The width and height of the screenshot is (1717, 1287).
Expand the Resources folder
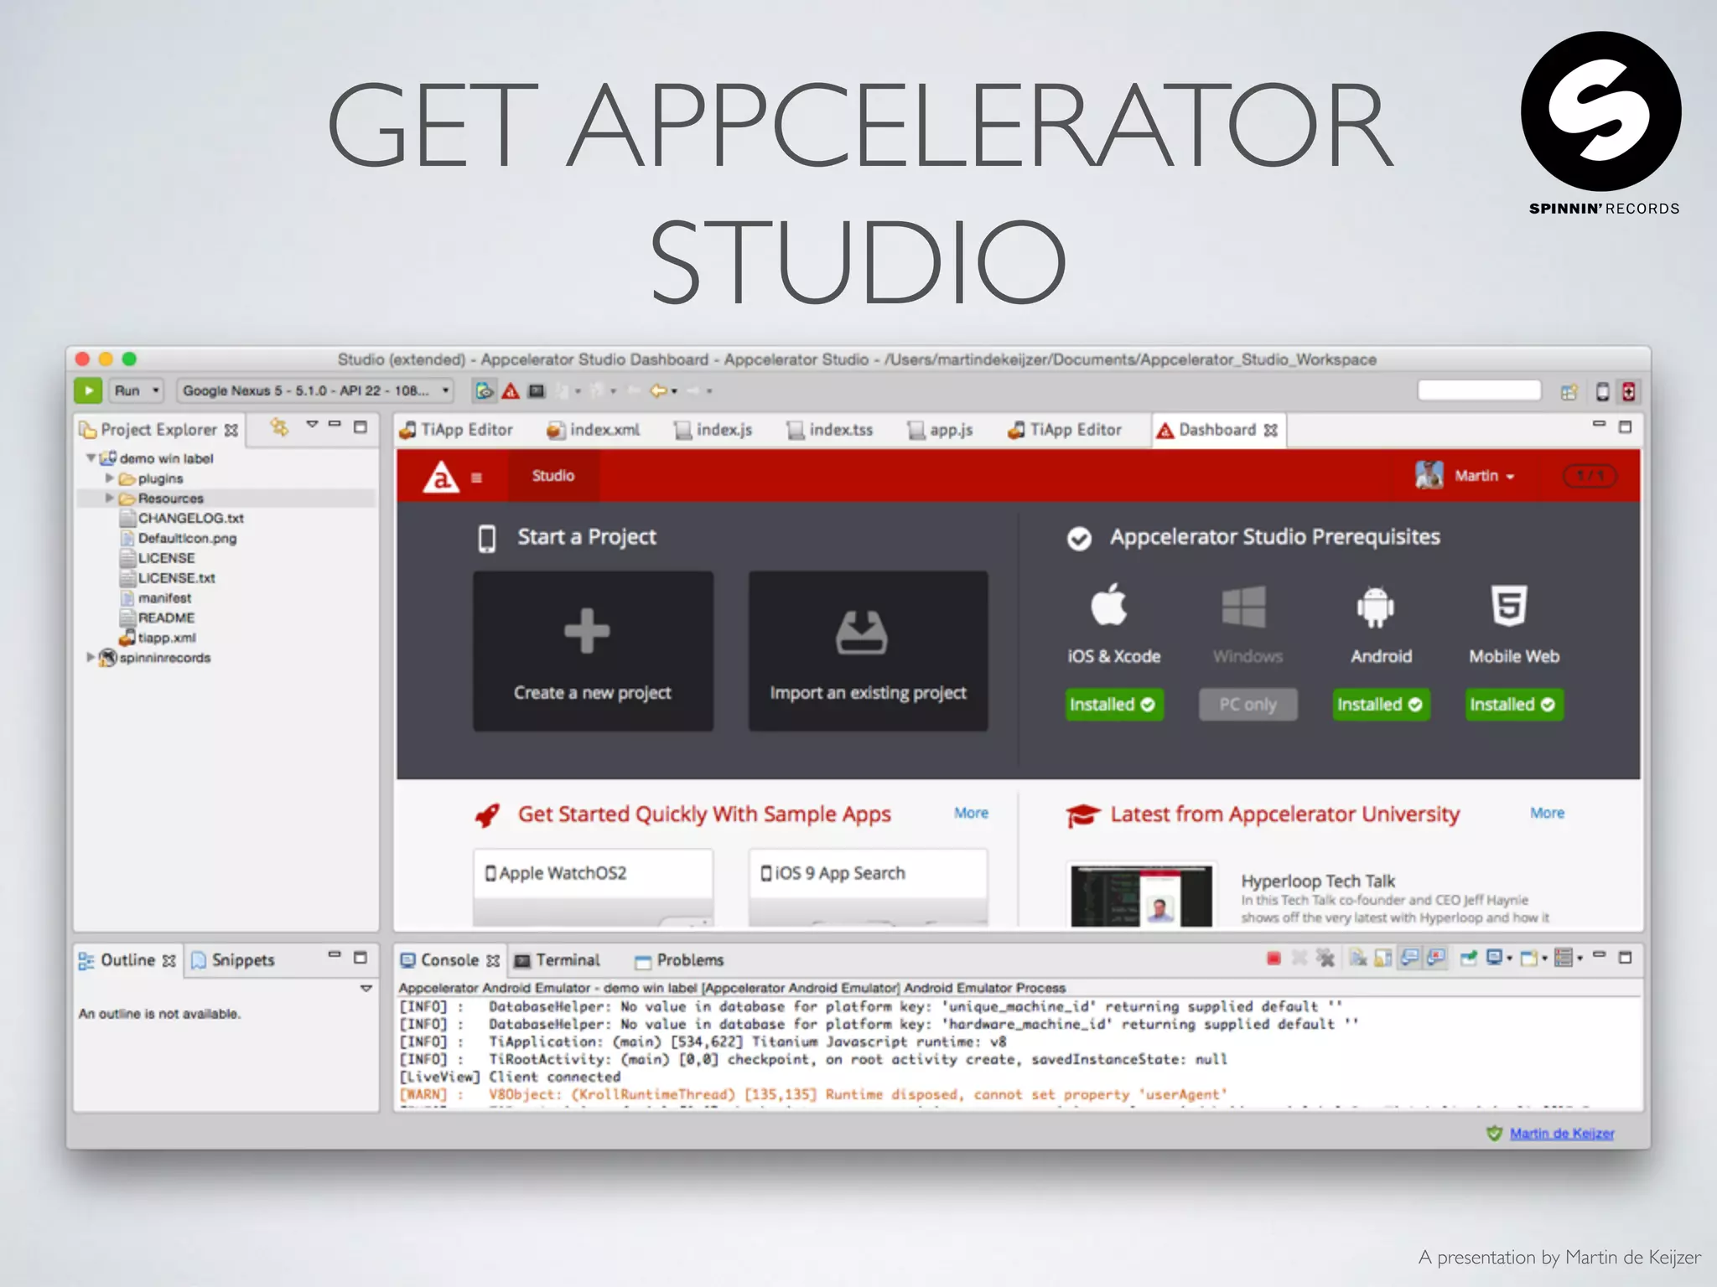click(x=109, y=498)
